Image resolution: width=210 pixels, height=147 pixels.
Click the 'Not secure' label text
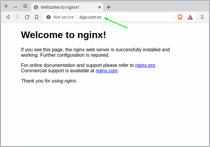[x=64, y=17]
